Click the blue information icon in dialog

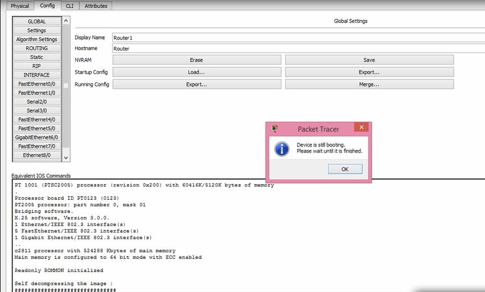click(282, 149)
